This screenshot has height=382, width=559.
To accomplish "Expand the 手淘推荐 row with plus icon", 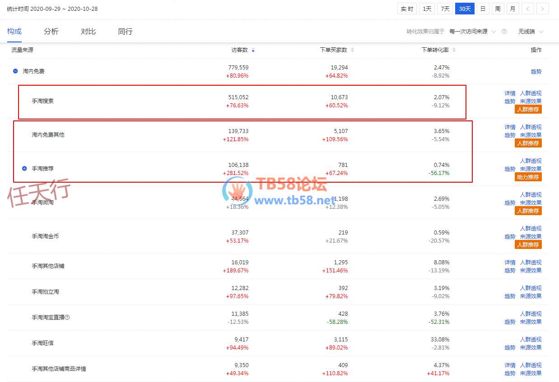I will click(x=24, y=169).
